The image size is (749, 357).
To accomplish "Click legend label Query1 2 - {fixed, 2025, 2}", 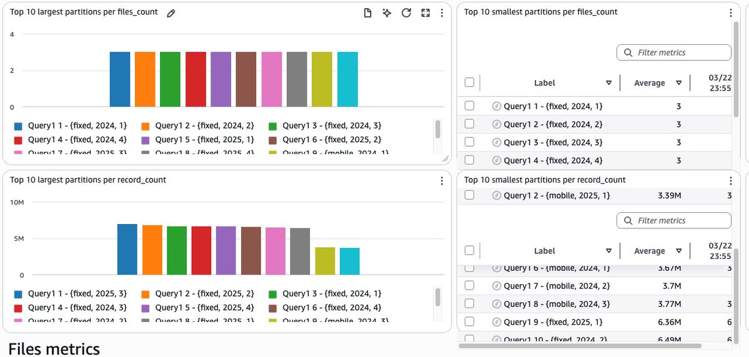I will [204, 294].
